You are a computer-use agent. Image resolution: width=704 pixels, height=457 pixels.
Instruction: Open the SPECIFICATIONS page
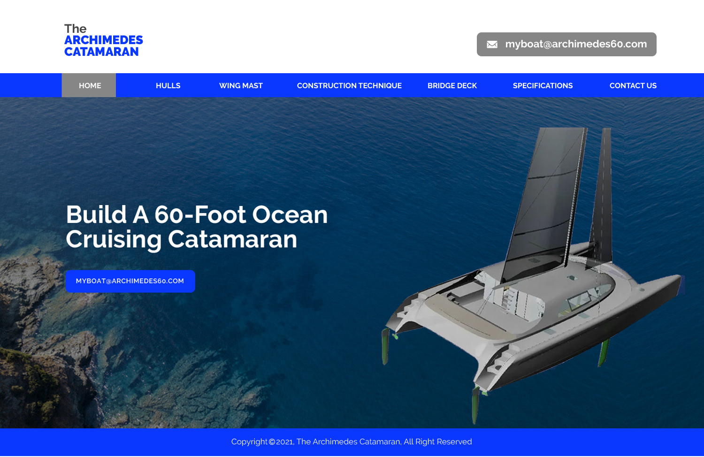point(543,85)
